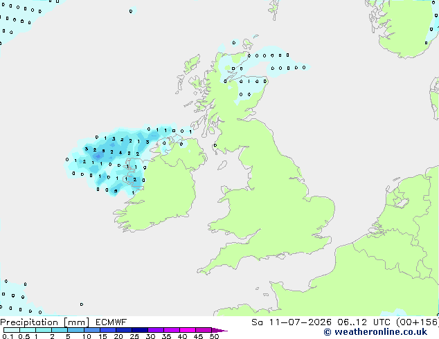Pick the 2–5 mm legend color swatch
Screen dimensions: 439x339
[x=60, y=330]
